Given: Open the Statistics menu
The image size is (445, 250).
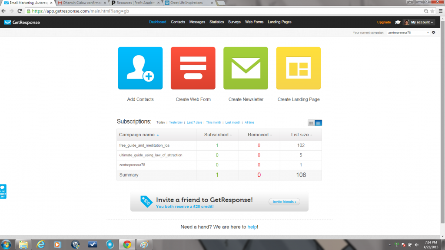Looking at the screenshot, I should (x=216, y=22).
